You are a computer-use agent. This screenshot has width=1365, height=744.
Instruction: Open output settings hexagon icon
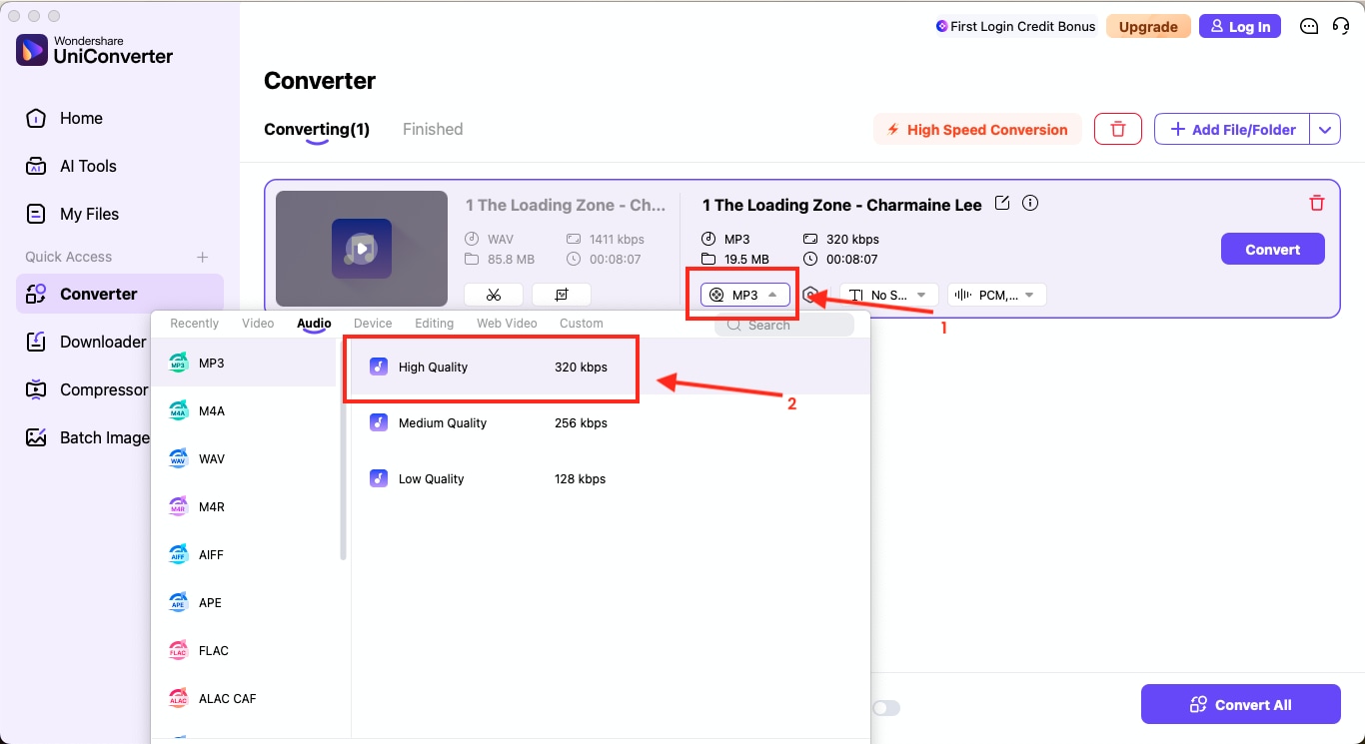(811, 295)
